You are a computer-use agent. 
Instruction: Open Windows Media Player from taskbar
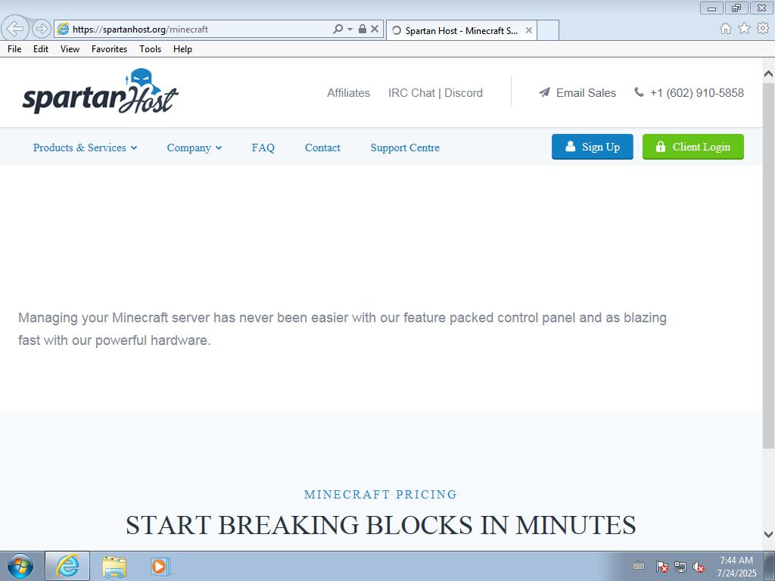coord(160,567)
